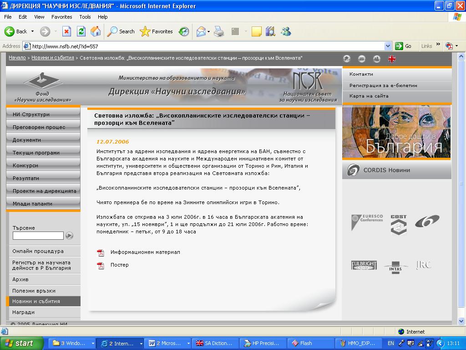This screenshot has height=350, width=466.
Task: Open the Edit menu
Action: click(23, 17)
